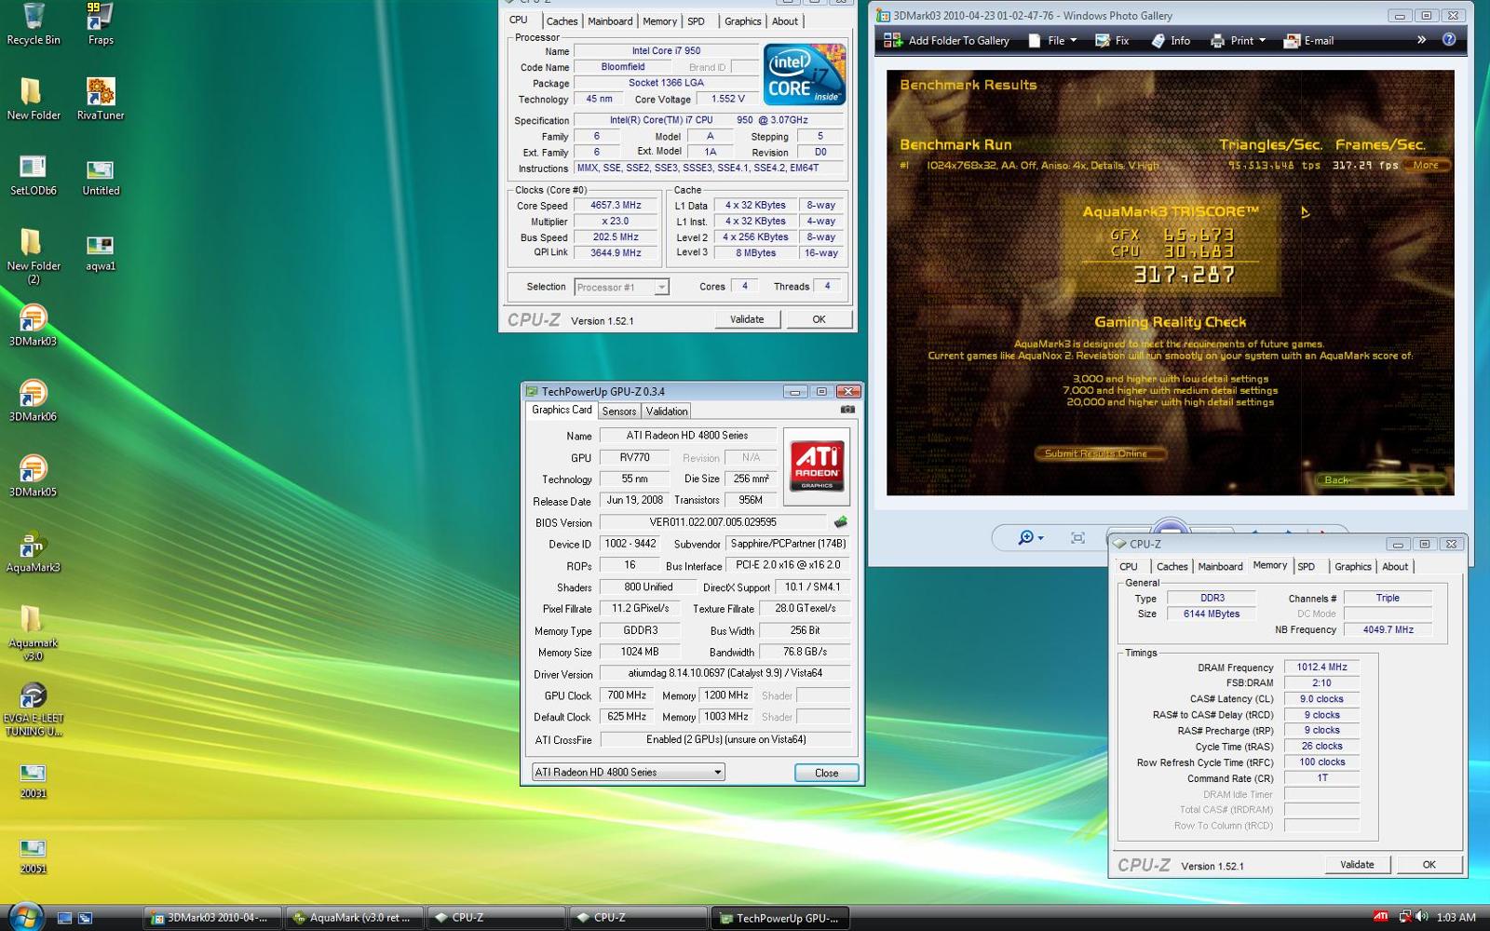Screen dimensions: 1490x931
Task: Switch to CPU tab in lower CPU-Z window
Action: pyautogui.click(x=1129, y=566)
